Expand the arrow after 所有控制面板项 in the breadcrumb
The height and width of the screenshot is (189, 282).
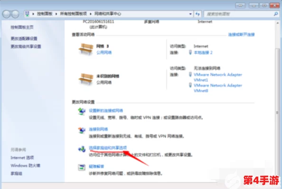click(91, 14)
